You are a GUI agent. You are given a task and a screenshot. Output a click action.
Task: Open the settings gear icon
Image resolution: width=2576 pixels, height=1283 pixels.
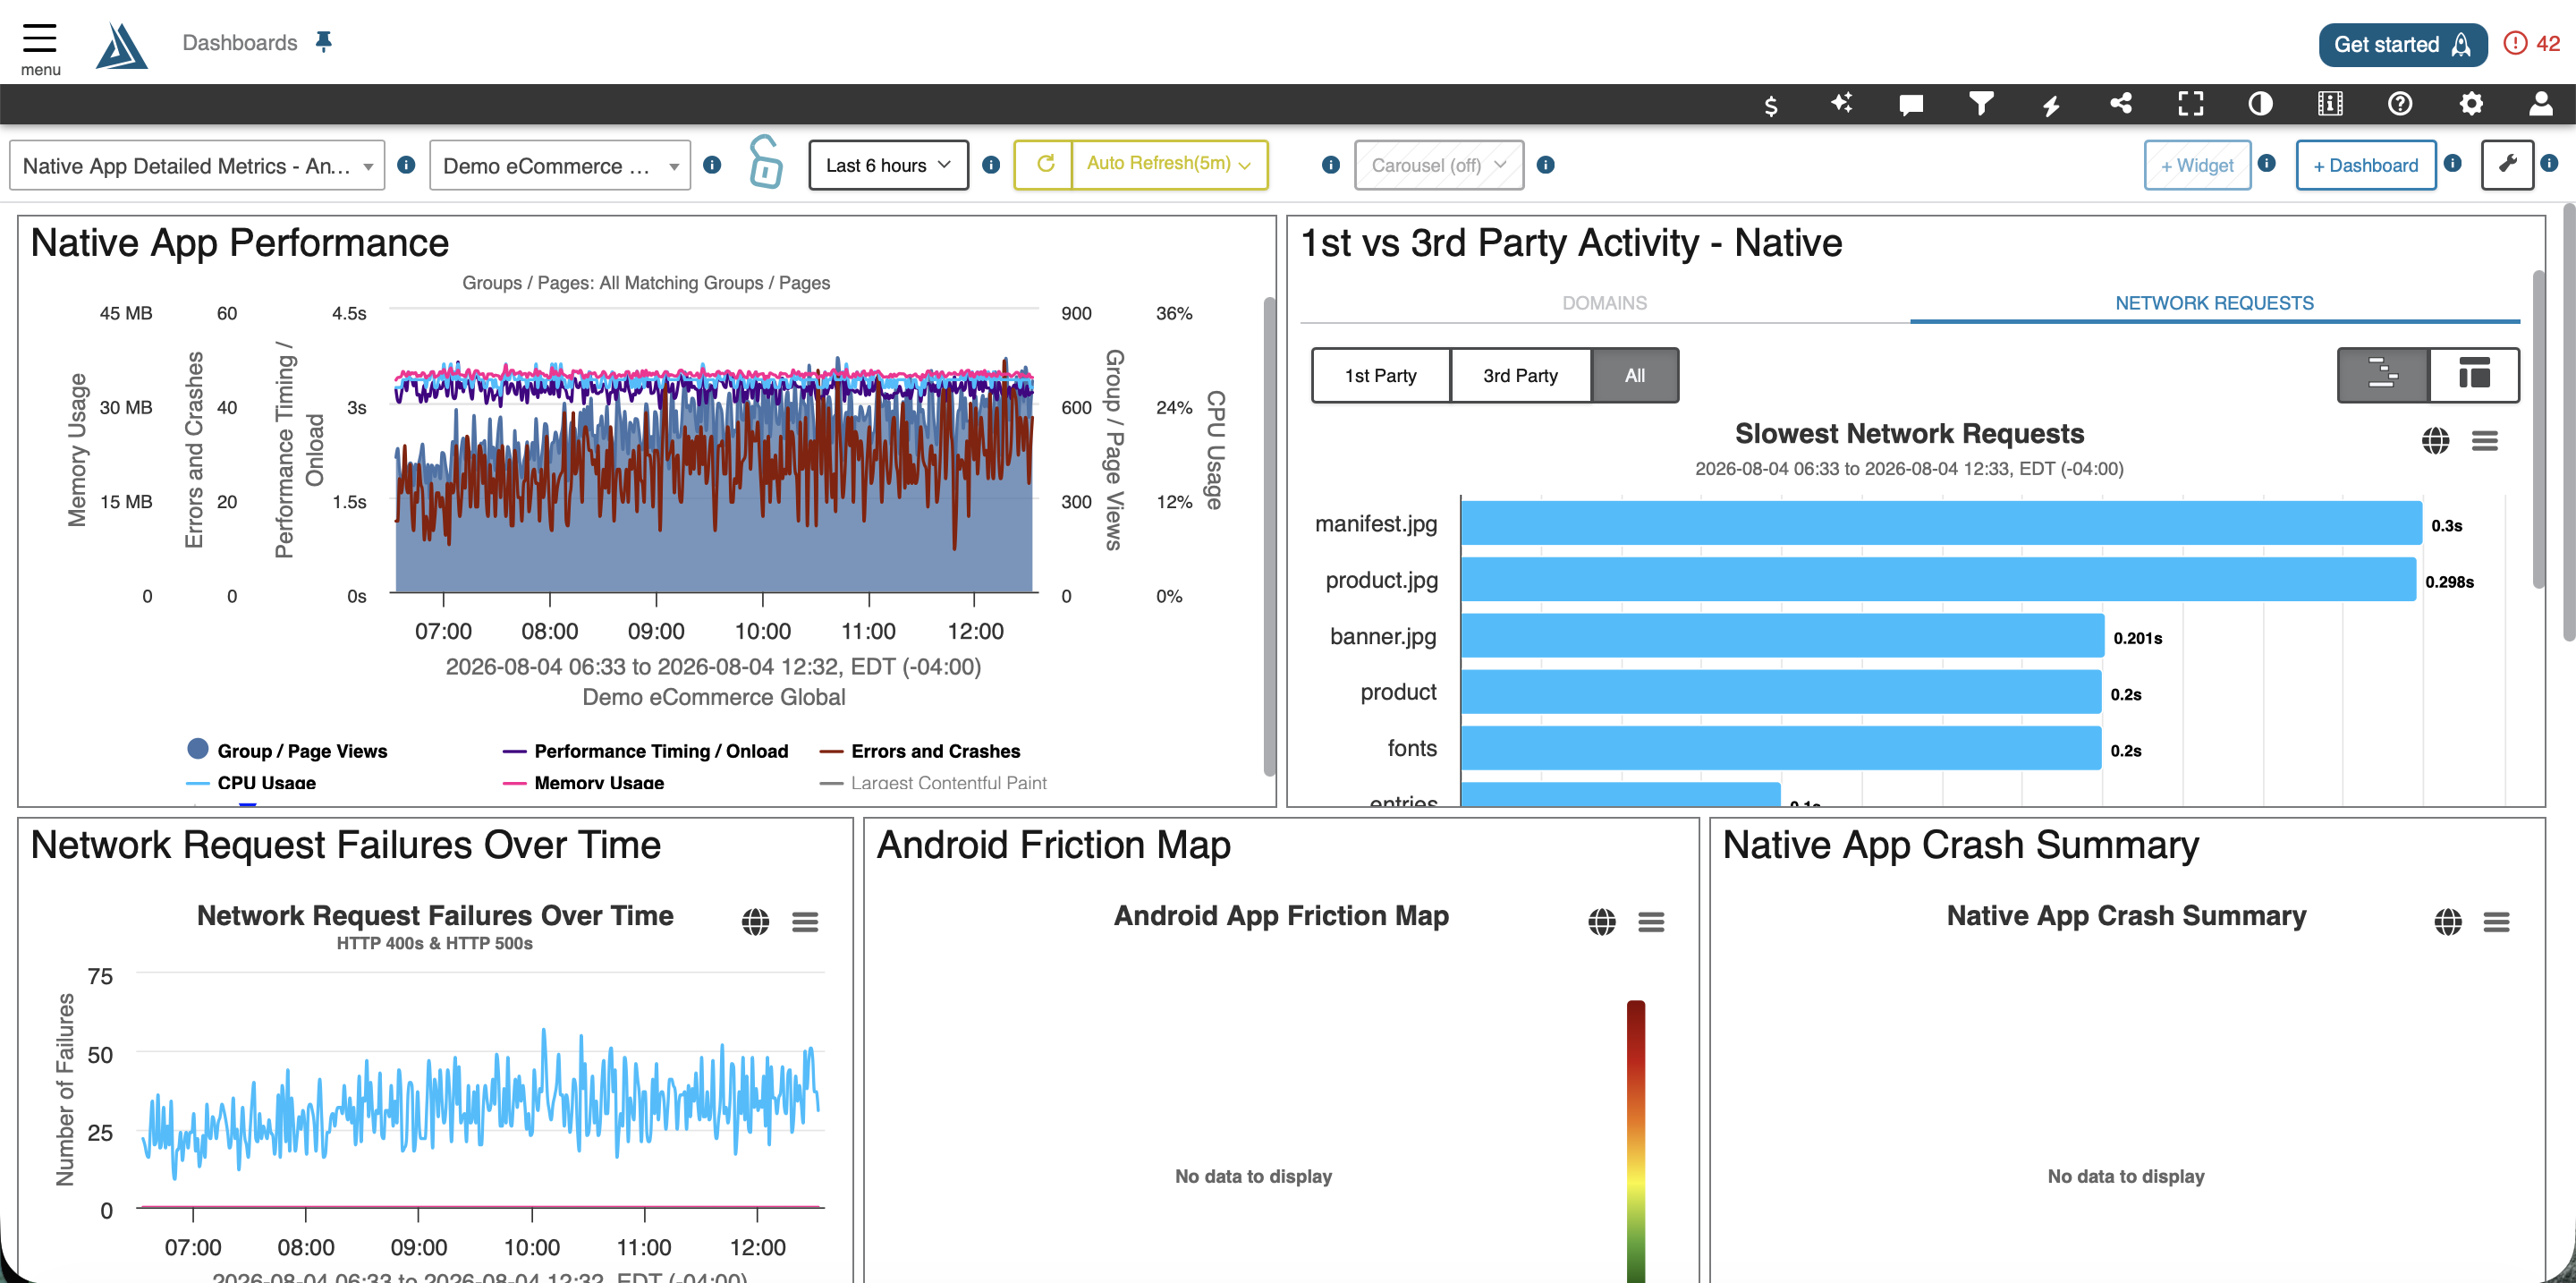[x=2471, y=103]
